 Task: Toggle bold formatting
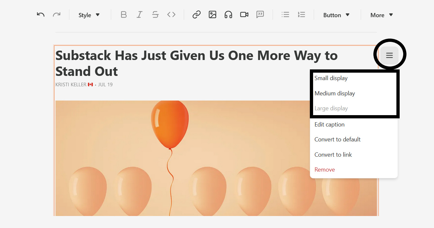pyautogui.click(x=123, y=15)
